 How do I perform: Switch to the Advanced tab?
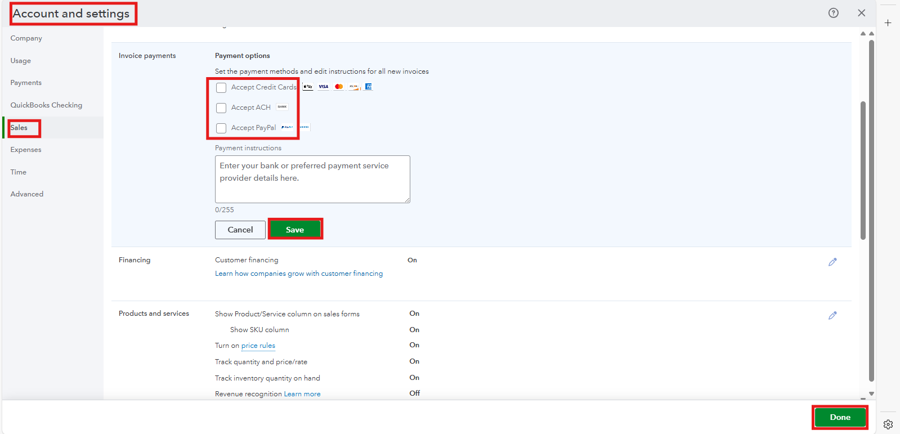[x=27, y=194]
